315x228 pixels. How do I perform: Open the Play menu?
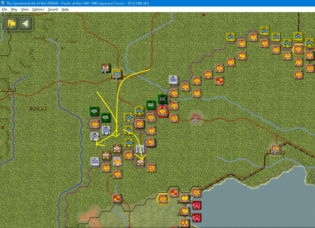point(14,9)
